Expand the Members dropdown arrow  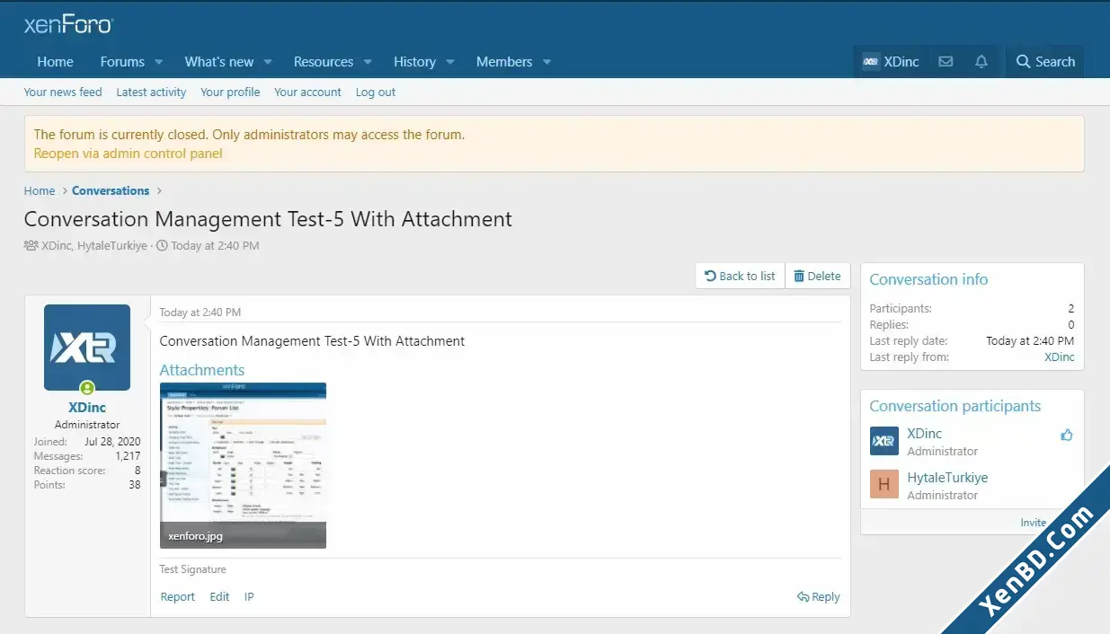546,62
